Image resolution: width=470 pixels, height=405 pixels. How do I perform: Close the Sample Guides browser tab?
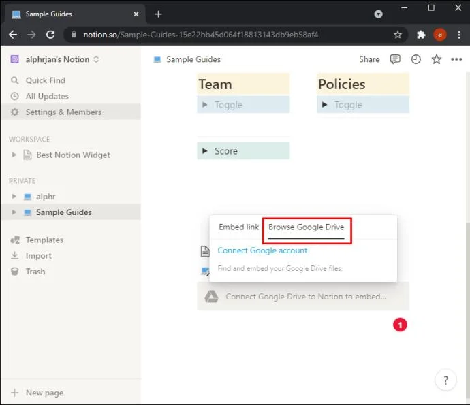tap(136, 14)
